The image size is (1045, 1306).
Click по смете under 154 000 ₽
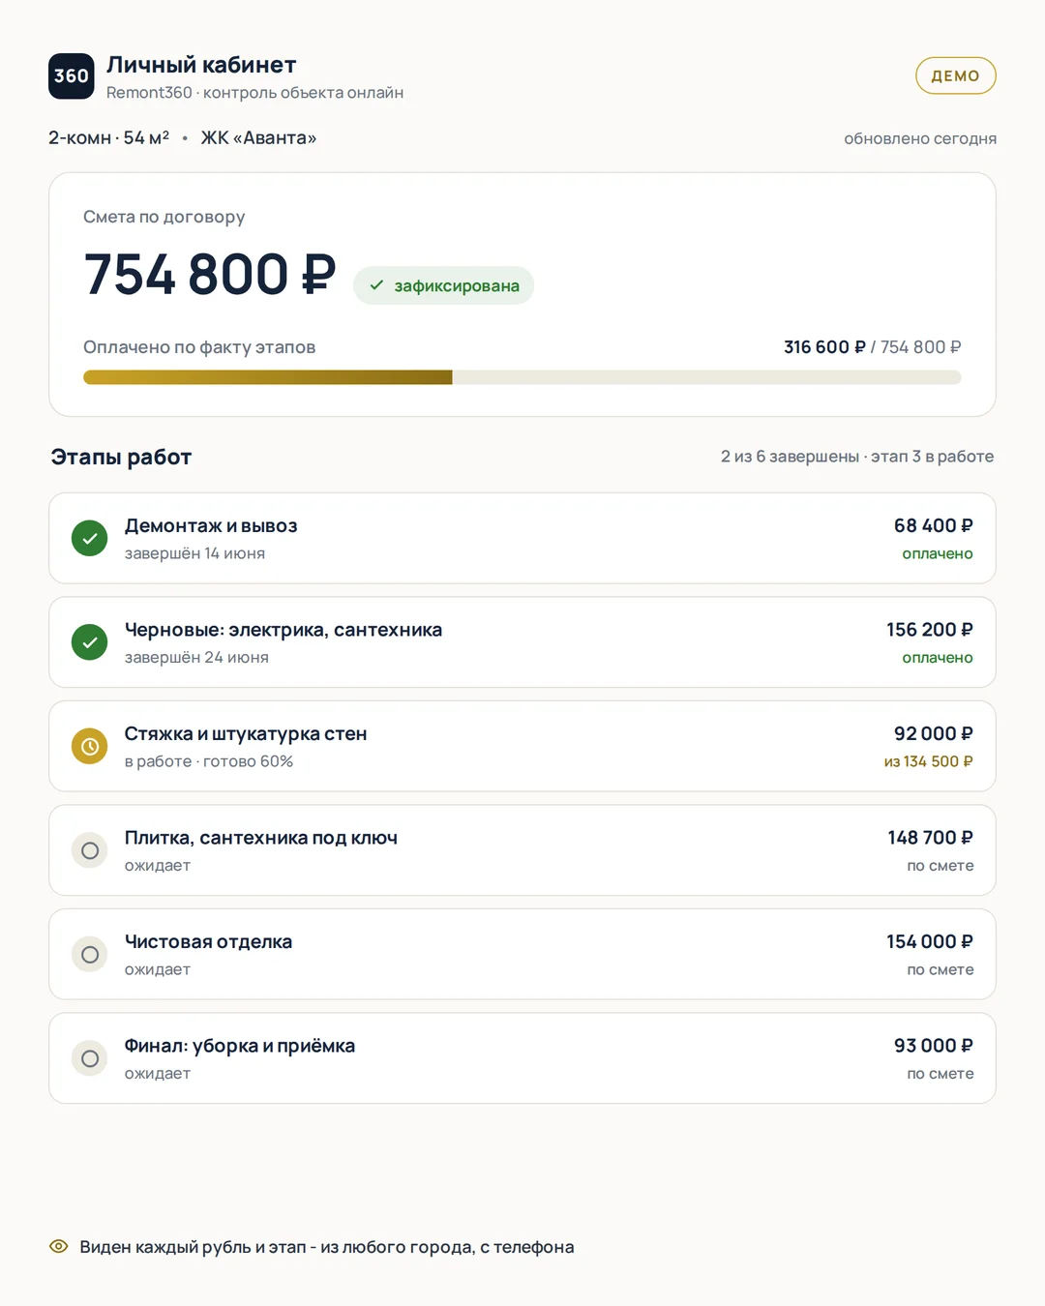click(x=940, y=969)
